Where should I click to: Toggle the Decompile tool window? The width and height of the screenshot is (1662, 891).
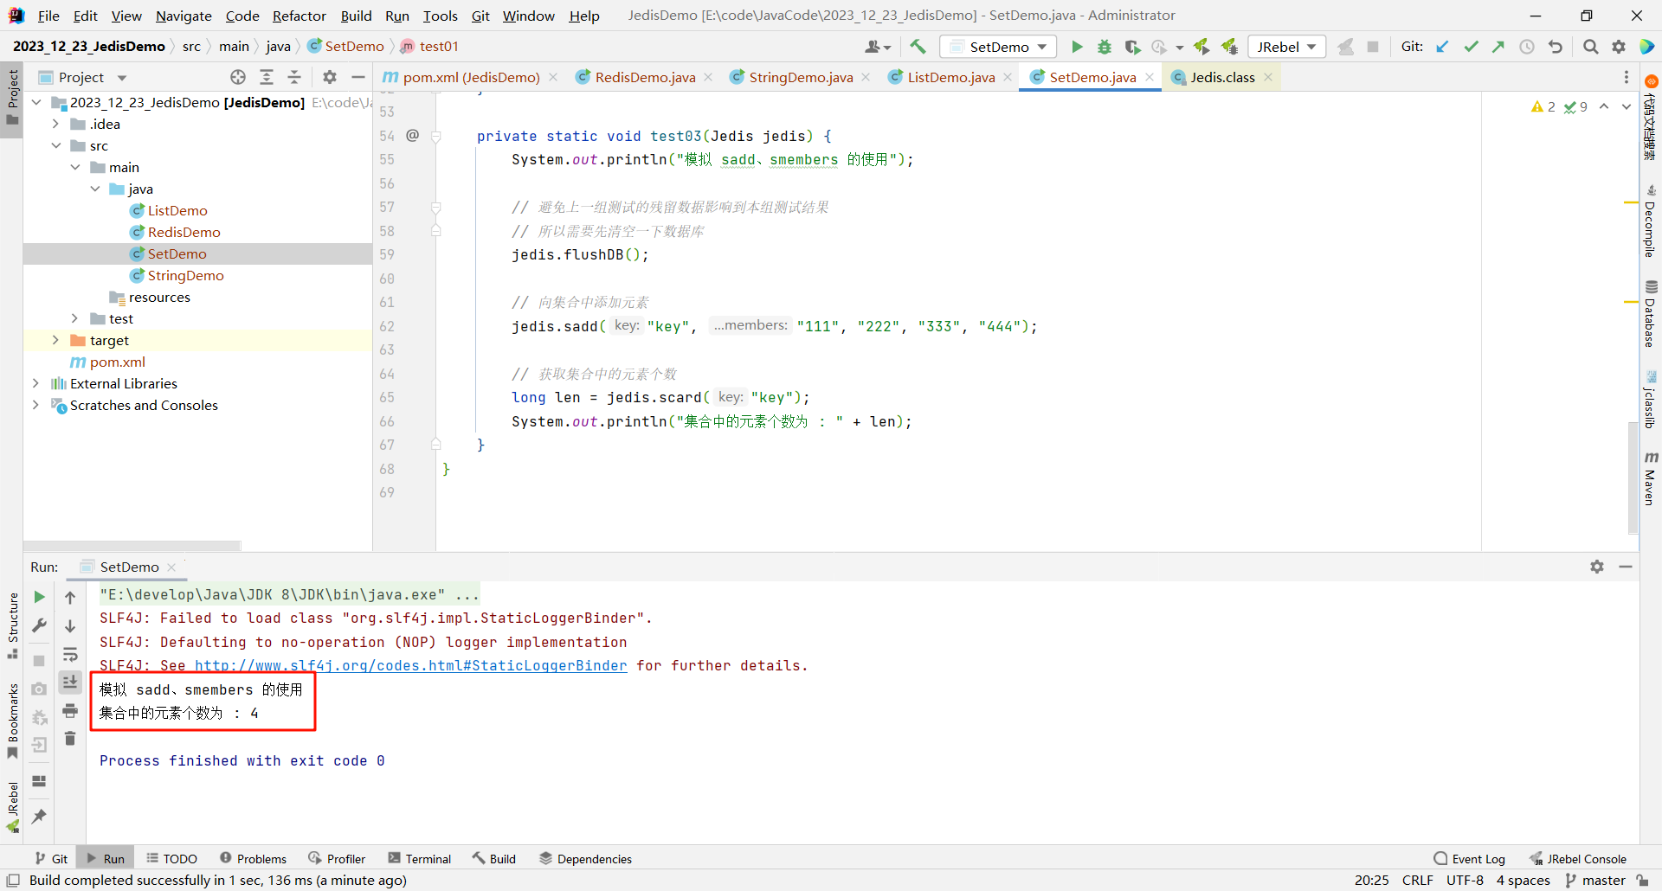tap(1651, 221)
